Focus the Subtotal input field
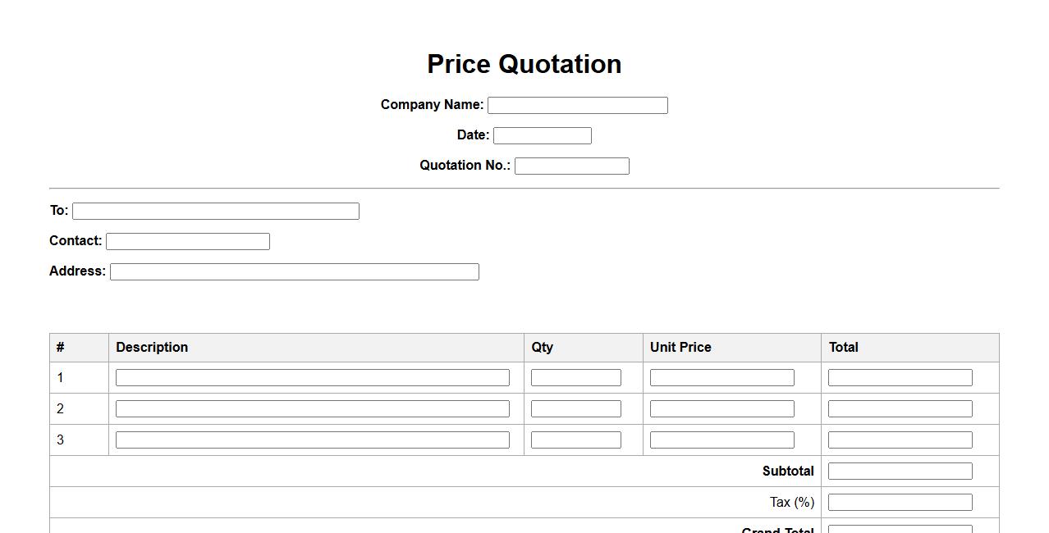This screenshot has height=533, width=1049. pyautogui.click(x=900, y=471)
